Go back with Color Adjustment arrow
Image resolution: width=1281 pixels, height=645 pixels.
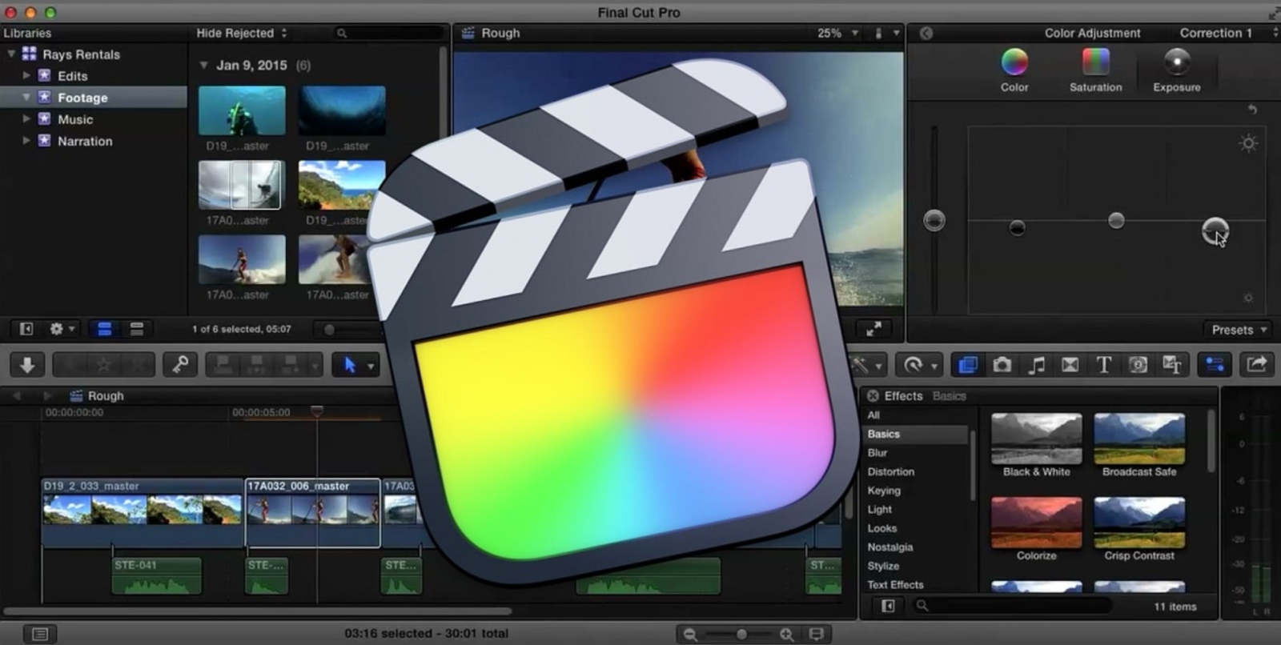point(926,33)
